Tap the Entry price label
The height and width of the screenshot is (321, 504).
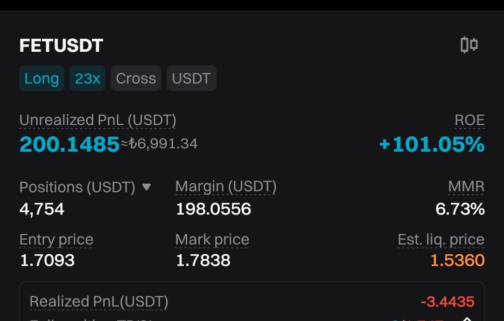(56, 240)
